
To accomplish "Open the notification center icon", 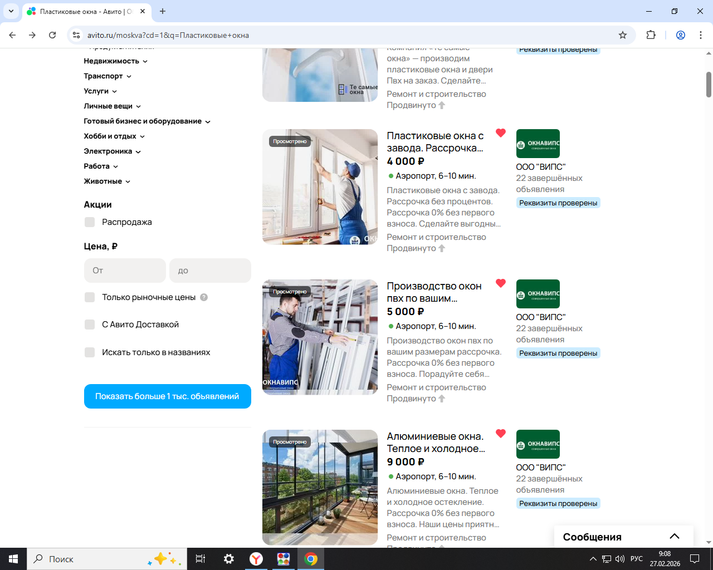I will pos(695,559).
